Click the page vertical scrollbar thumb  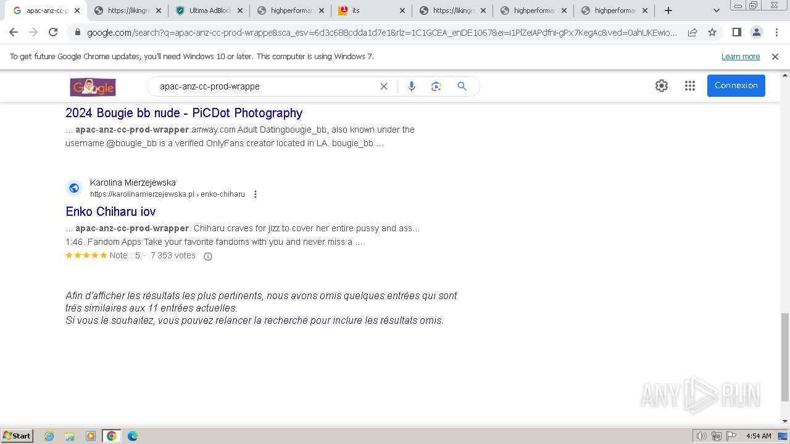tap(784, 356)
